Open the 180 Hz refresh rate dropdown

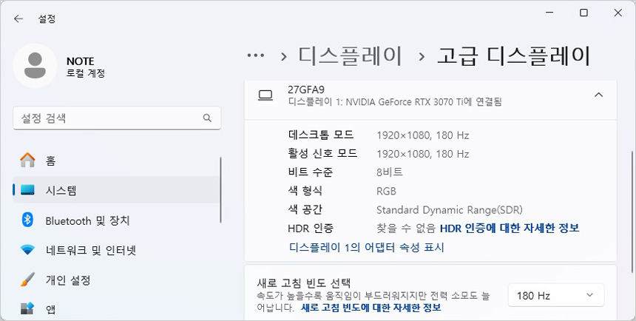[x=555, y=295]
